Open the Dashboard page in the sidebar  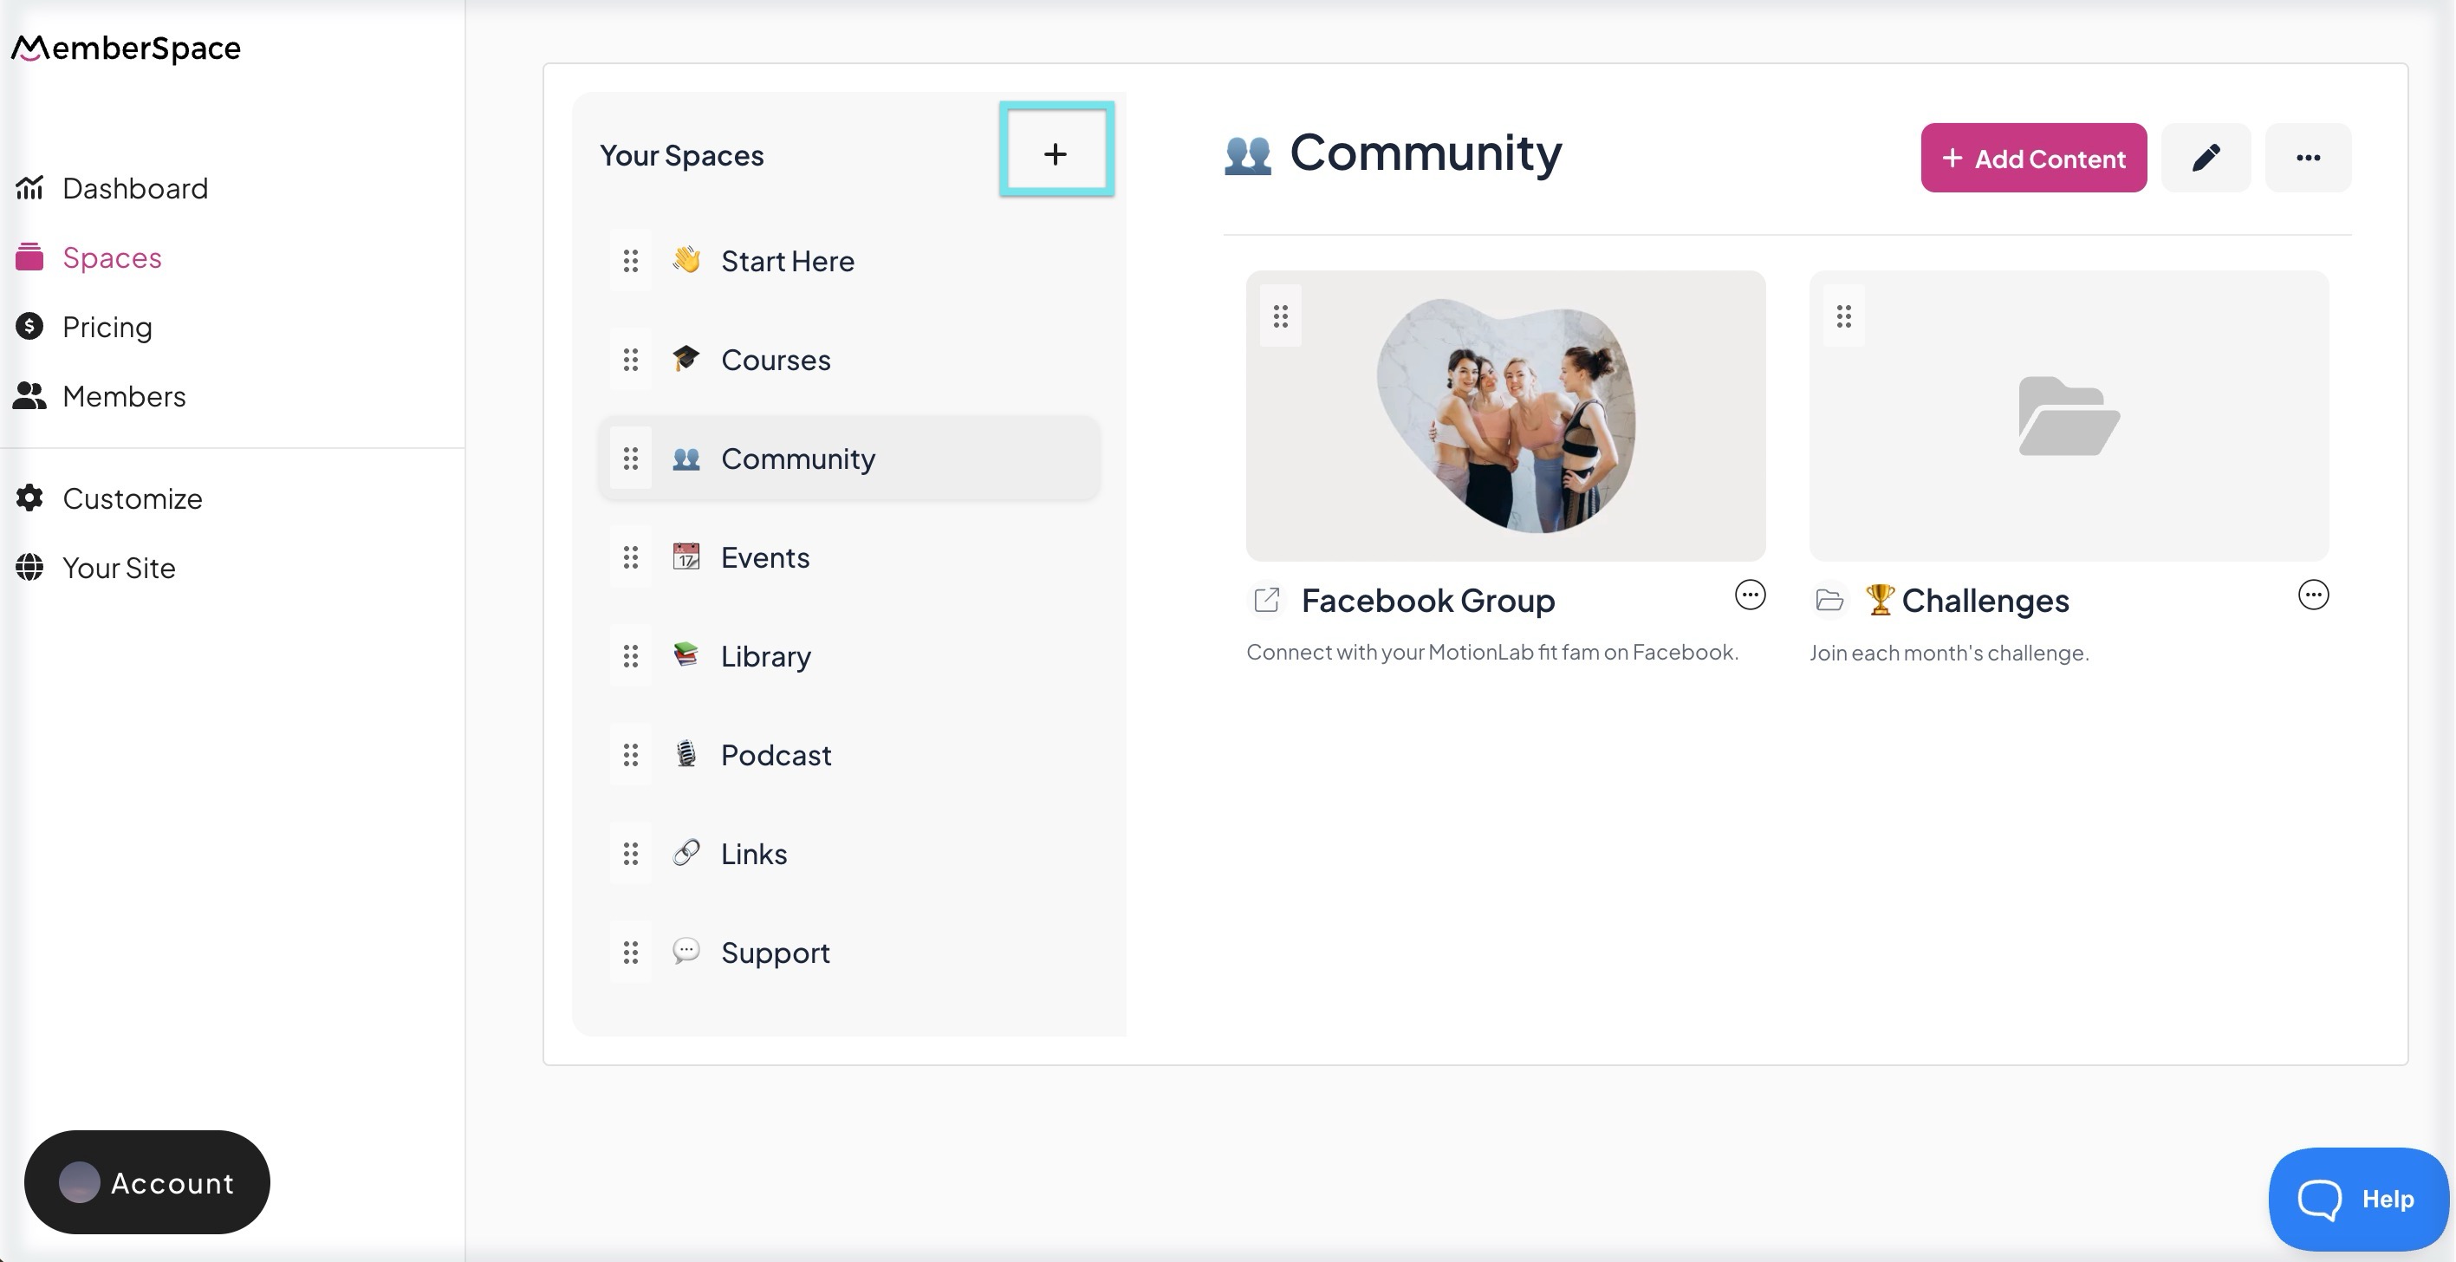pyautogui.click(x=134, y=188)
